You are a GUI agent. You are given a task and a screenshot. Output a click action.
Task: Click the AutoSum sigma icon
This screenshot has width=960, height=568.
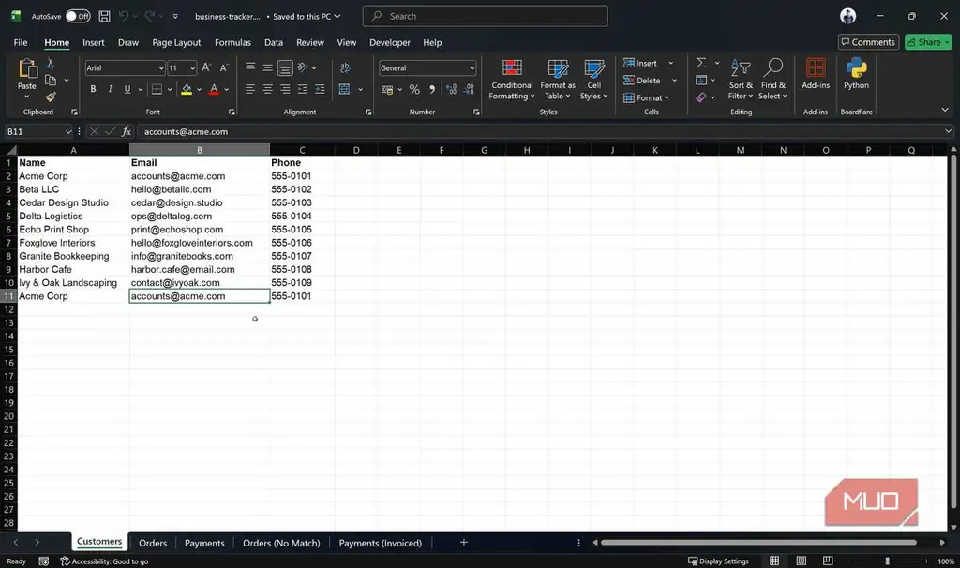pos(701,63)
